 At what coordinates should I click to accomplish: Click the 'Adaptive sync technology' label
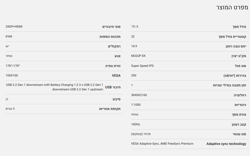coord(226,144)
